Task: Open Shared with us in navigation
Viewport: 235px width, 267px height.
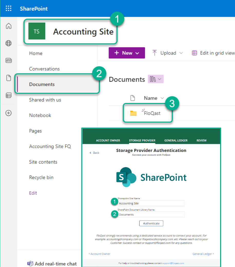Action: 45,100
